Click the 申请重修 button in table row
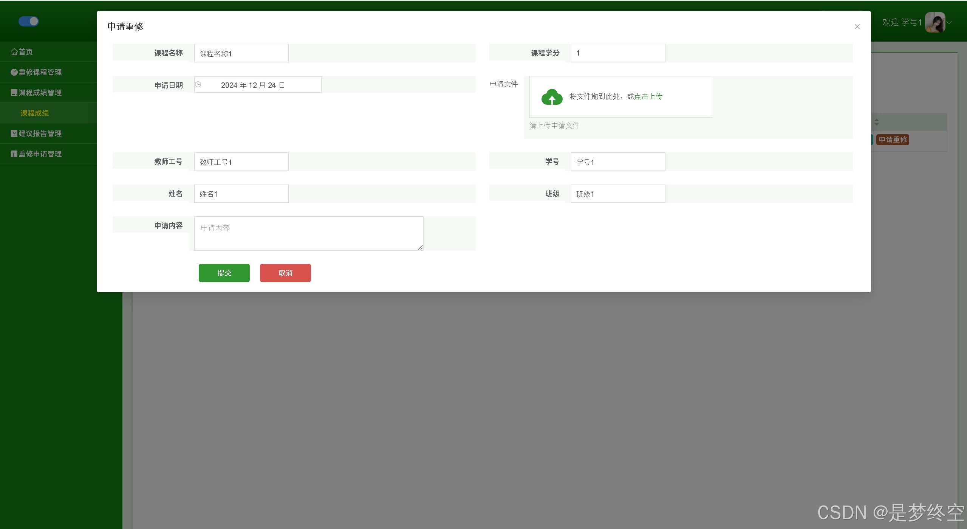The width and height of the screenshot is (967, 529). pyautogui.click(x=892, y=140)
